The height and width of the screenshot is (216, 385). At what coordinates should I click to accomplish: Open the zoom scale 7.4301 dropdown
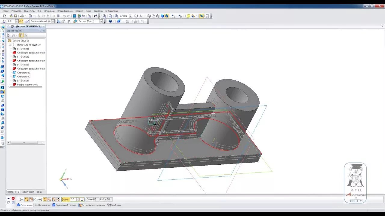click(130, 16)
